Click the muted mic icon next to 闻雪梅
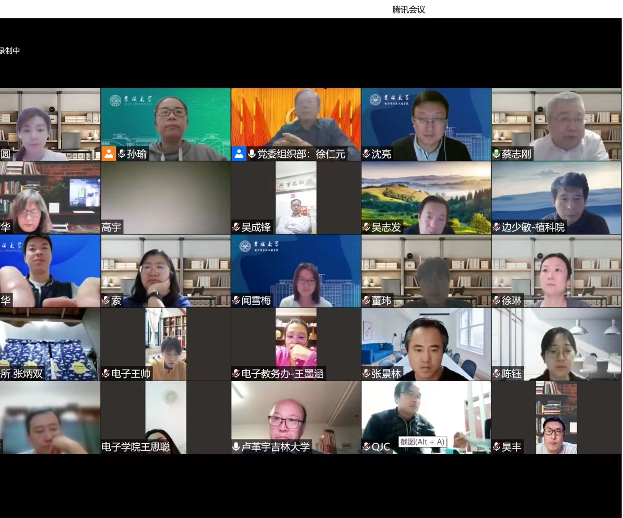 point(236,301)
